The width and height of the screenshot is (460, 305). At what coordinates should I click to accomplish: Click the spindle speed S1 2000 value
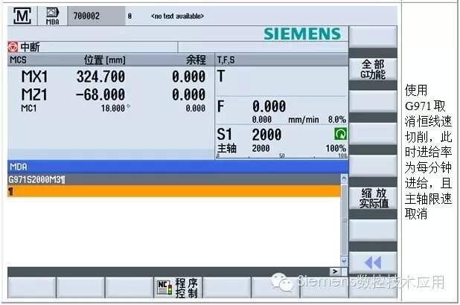[x=266, y=135]
